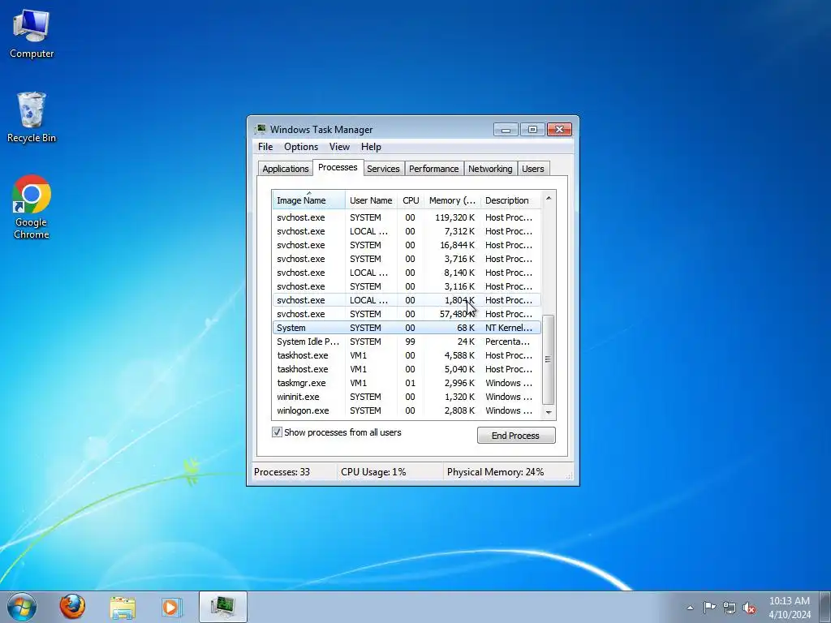Open the network tray icon
The width and height of the screenshot is (831, 623).
(x=730, y=608)
